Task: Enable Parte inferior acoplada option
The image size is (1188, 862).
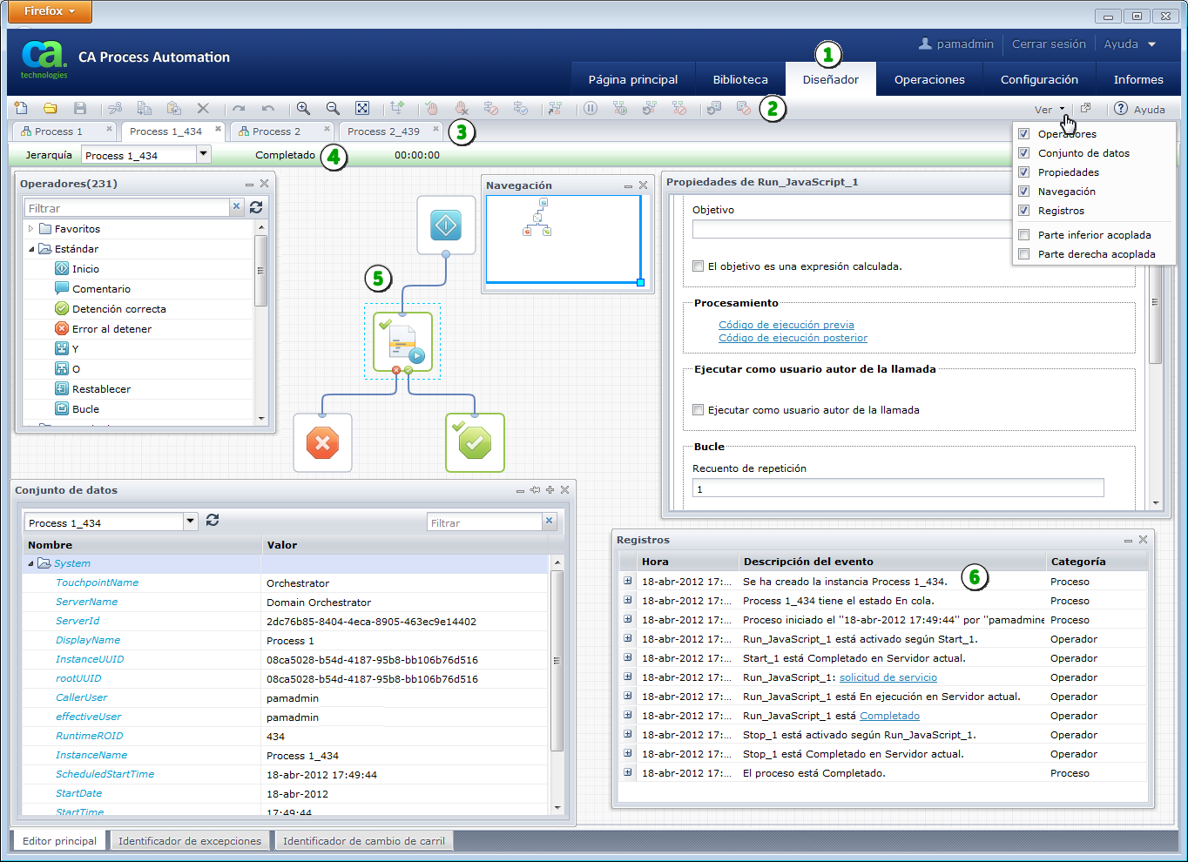Action: pyautogui.click(x=1024, y=235)
